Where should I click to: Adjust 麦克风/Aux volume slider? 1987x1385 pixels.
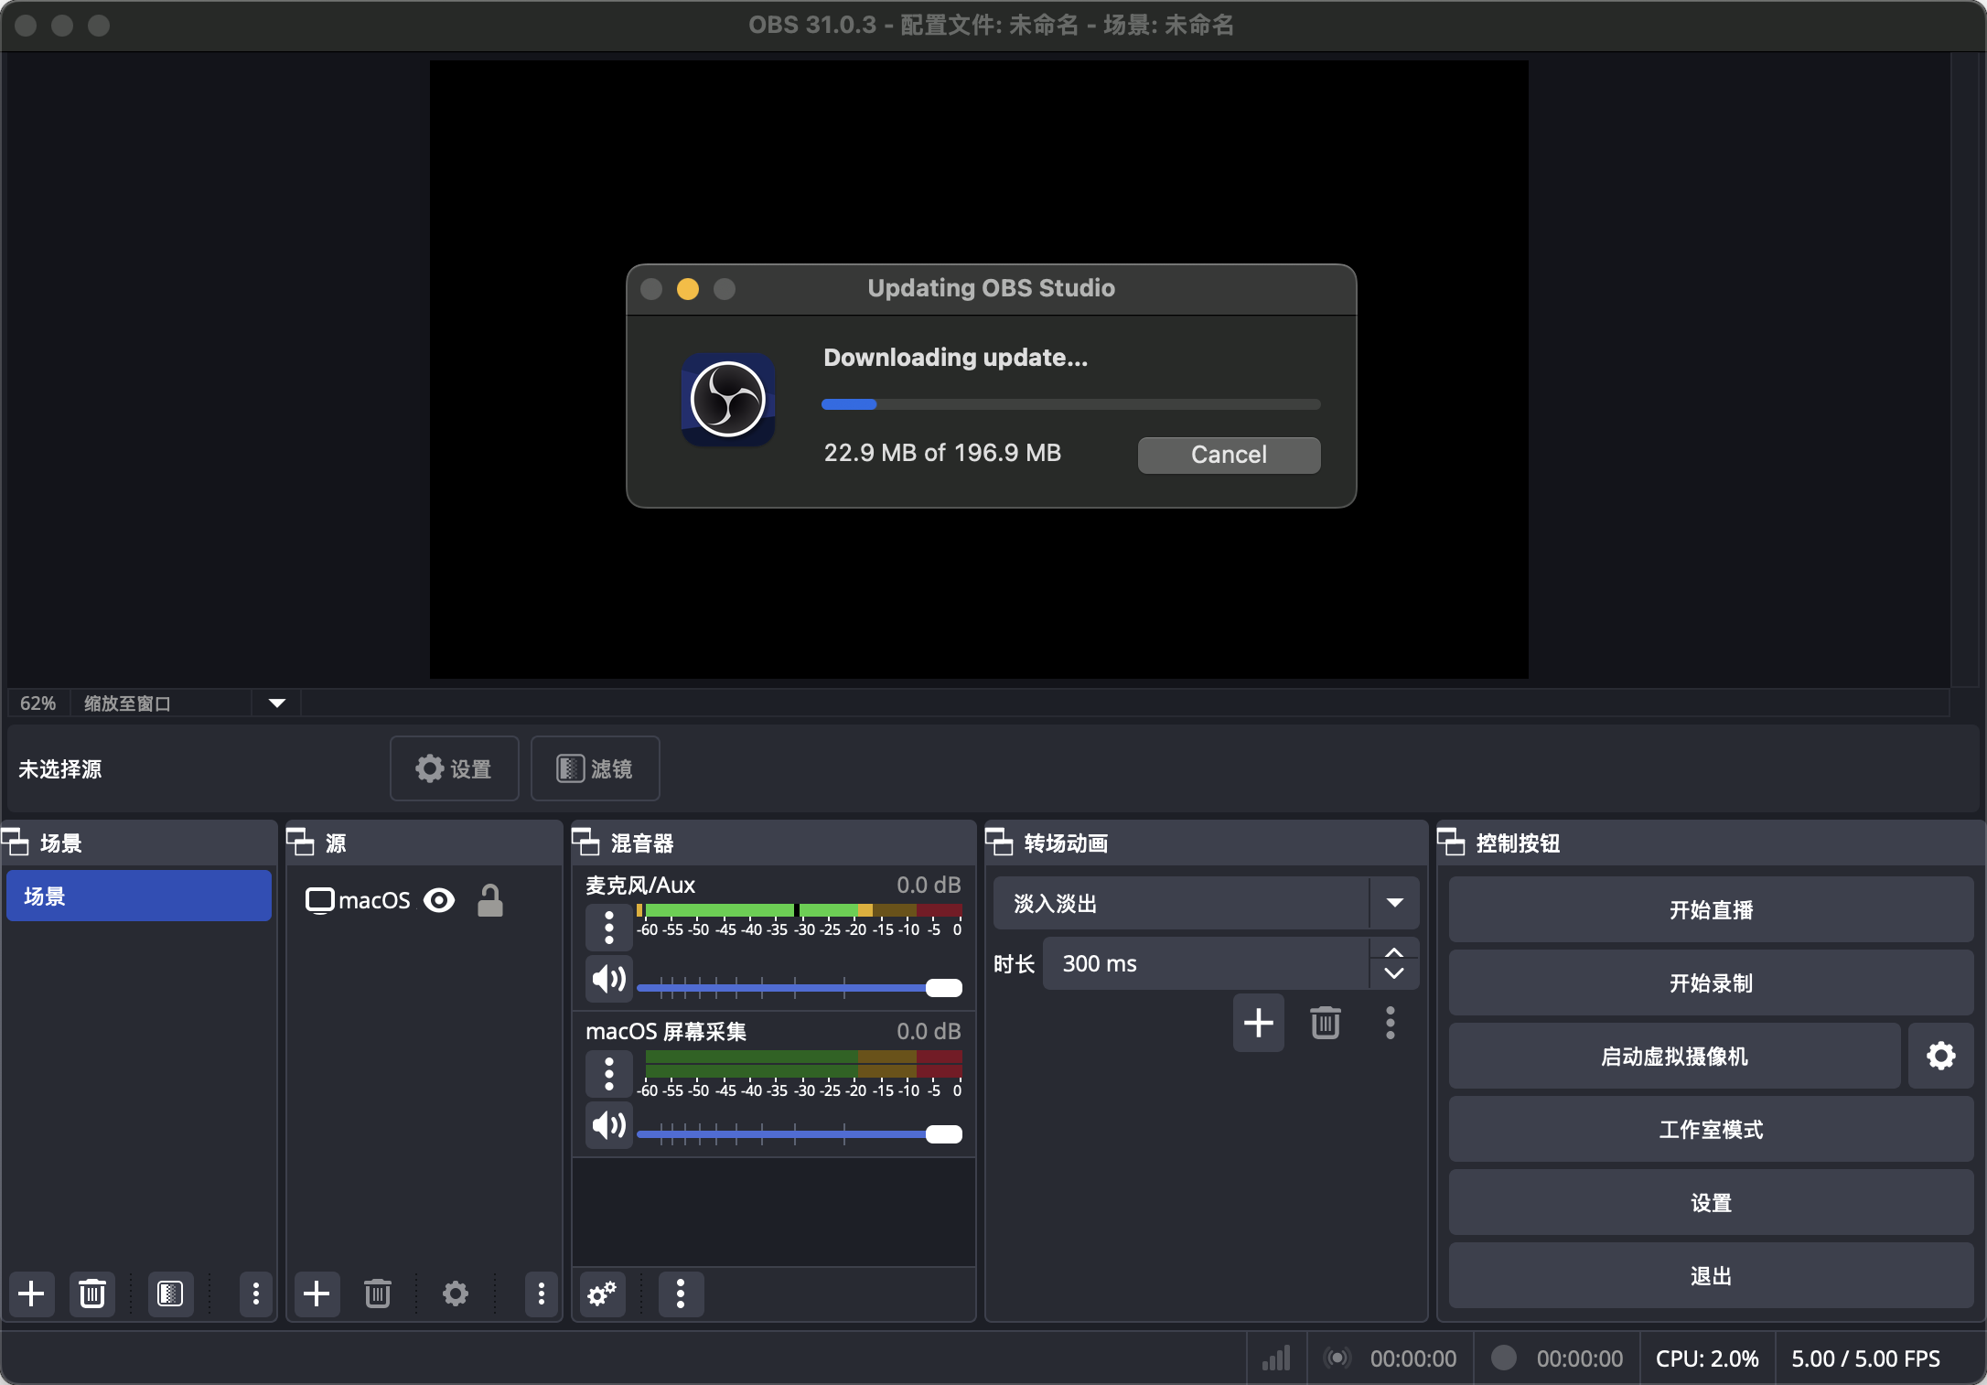tap(800, 987)
